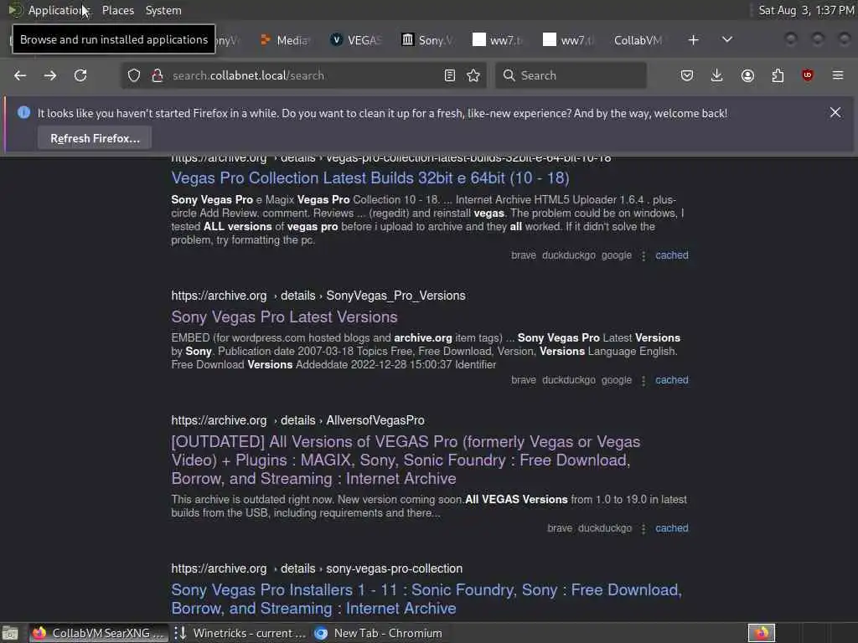Click brave engine label under Latest Versions result
Image resolution: width=858 pixels, height=643 pixels.
(523, 380)
